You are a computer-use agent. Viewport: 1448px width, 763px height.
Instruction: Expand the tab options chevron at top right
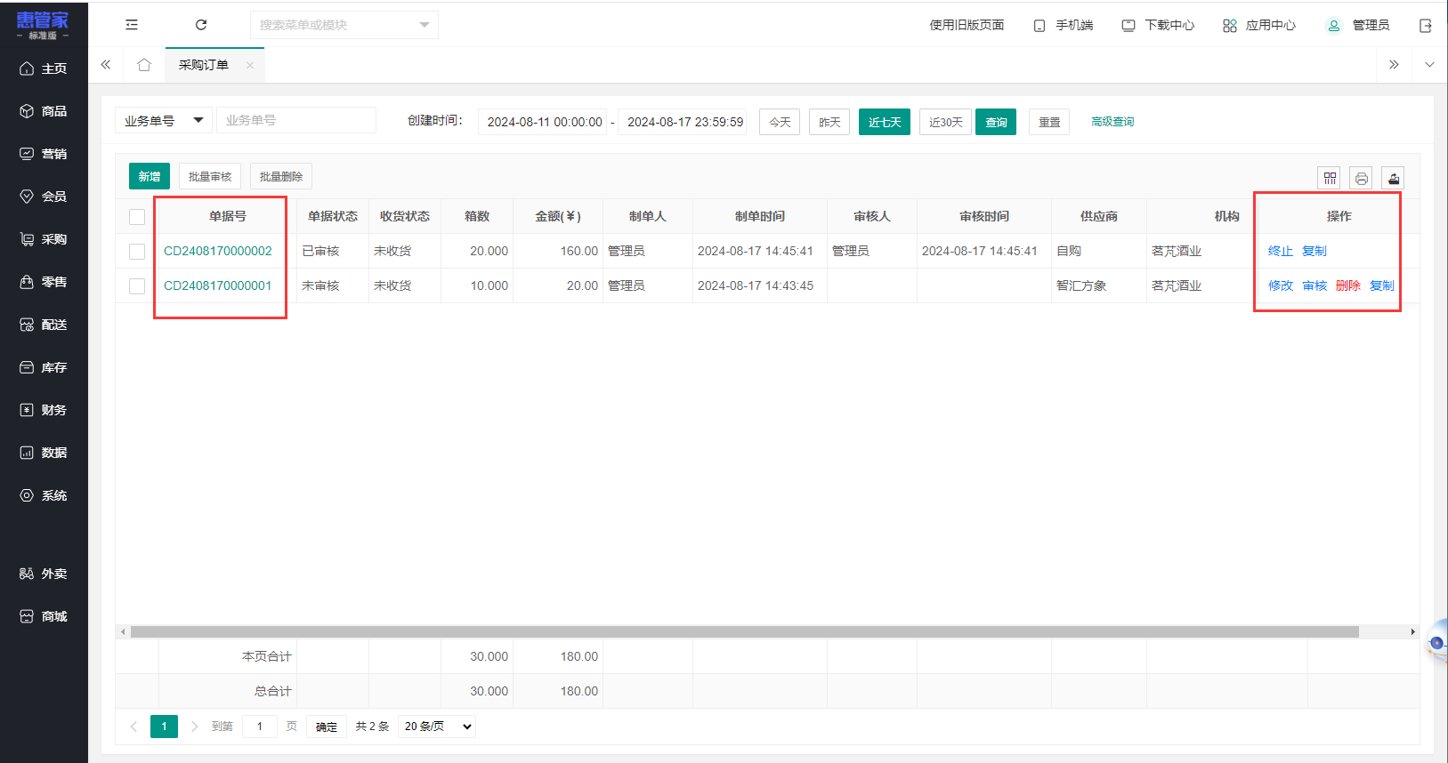[x=1429, y=65]
